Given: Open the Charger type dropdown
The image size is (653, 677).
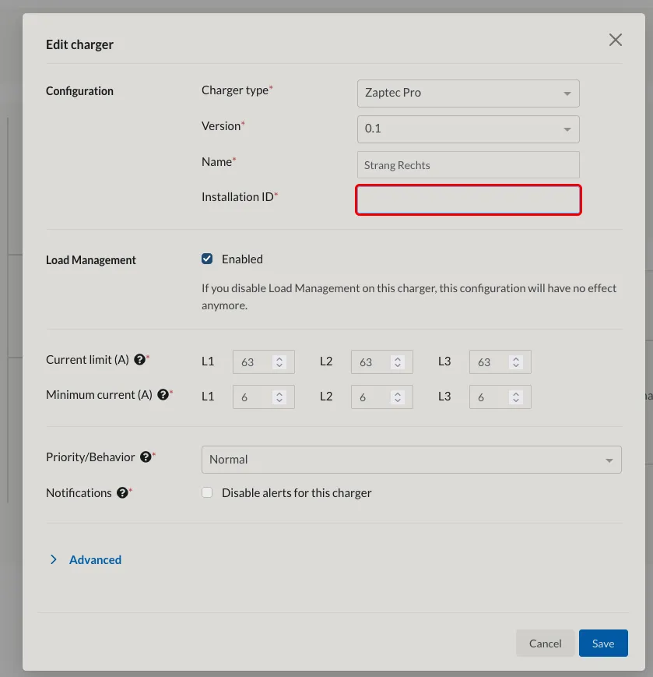Looking at the screenshot, I should click(468, 93).
